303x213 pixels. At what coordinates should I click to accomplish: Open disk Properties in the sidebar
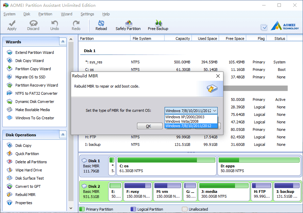click(23, 203)
